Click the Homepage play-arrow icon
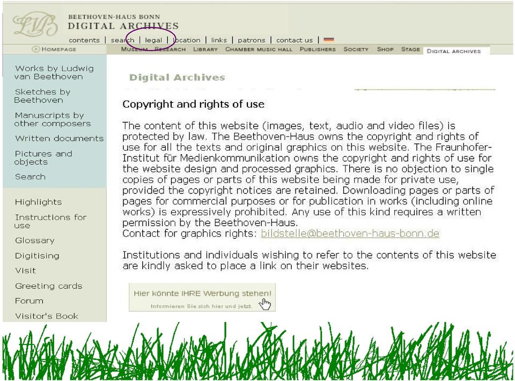 click(36, 49)
